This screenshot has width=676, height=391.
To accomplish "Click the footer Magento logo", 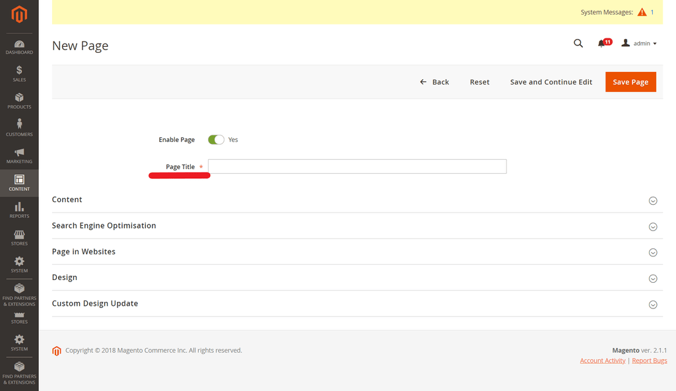I will (57, 351).
